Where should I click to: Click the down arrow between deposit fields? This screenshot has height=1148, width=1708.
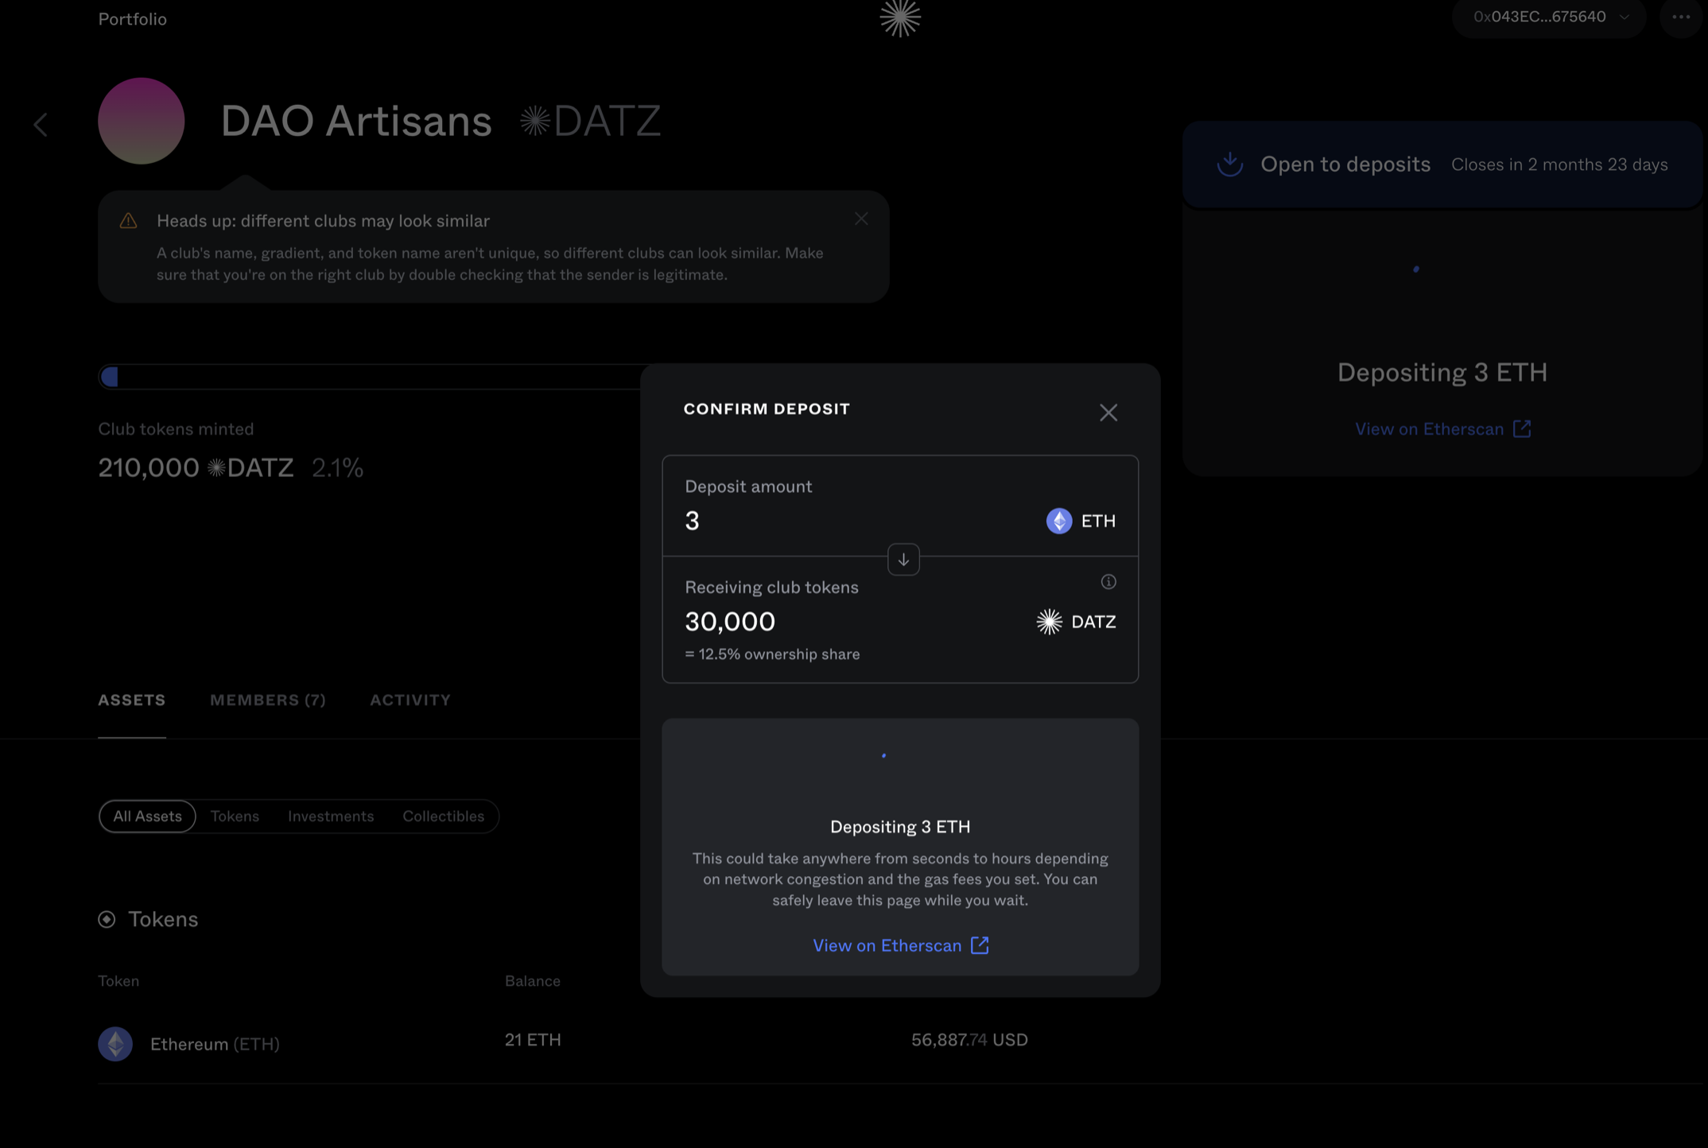903,560
